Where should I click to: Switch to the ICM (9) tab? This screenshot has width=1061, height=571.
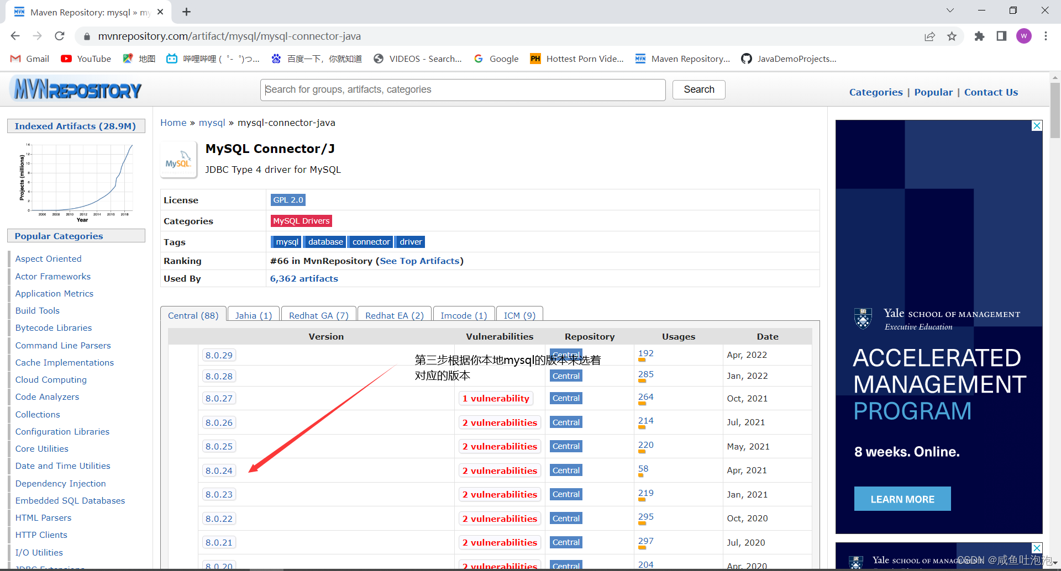click(519, 315)
